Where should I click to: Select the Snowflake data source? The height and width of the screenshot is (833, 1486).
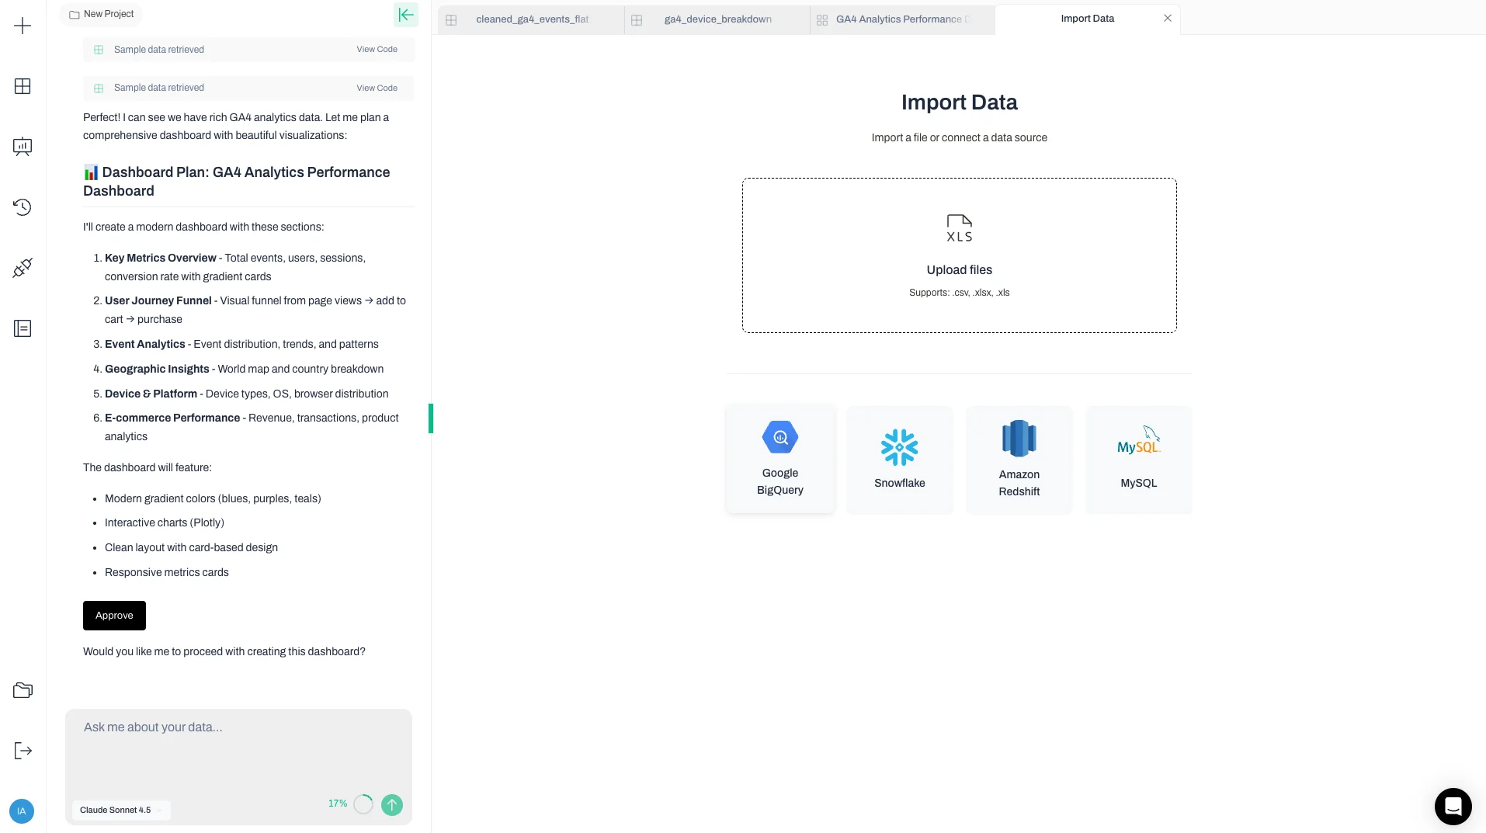[x=899, y=460]
